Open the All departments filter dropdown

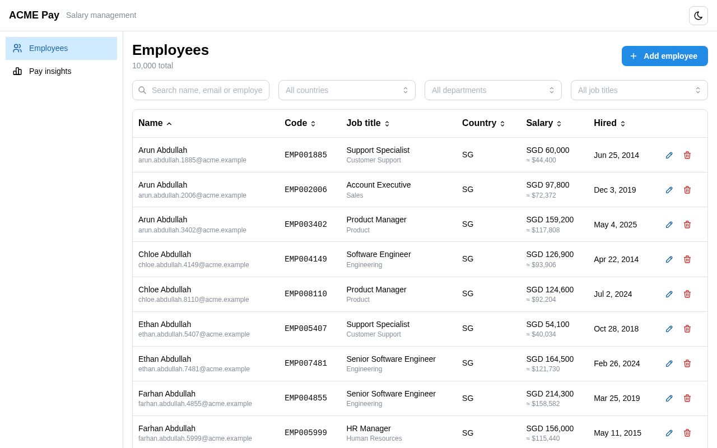click(493, 90)
